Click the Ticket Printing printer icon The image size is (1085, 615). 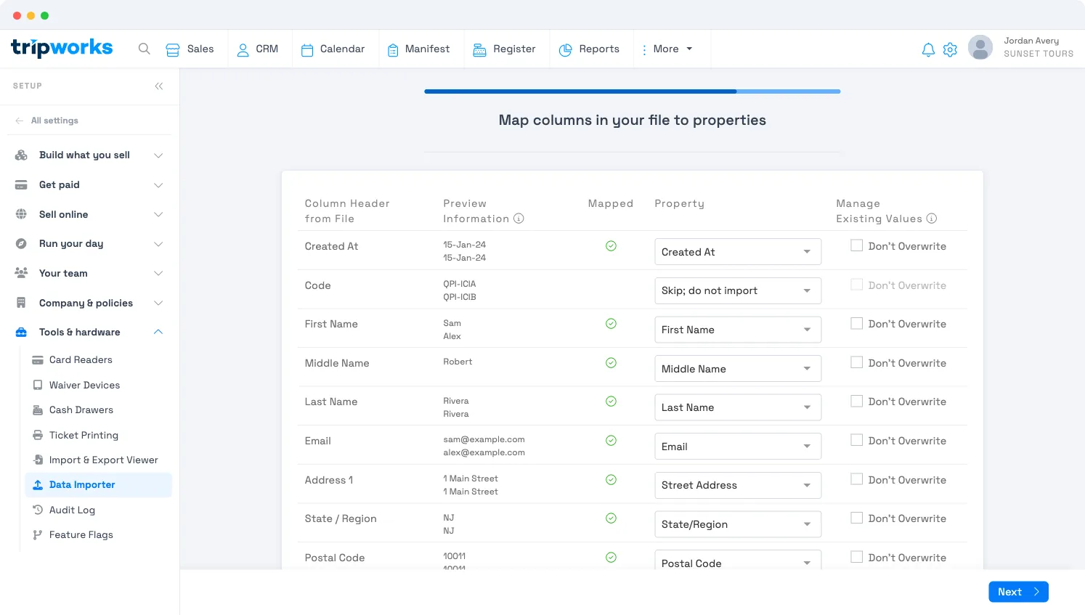[x=38, y=435]
